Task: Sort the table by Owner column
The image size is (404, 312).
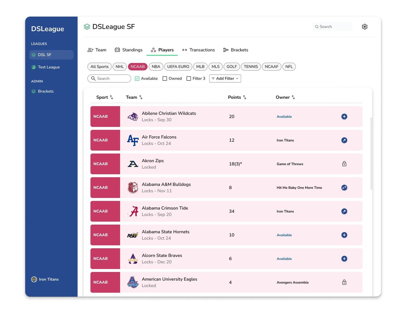Action: pyautogui.click(x=285, y=97)
